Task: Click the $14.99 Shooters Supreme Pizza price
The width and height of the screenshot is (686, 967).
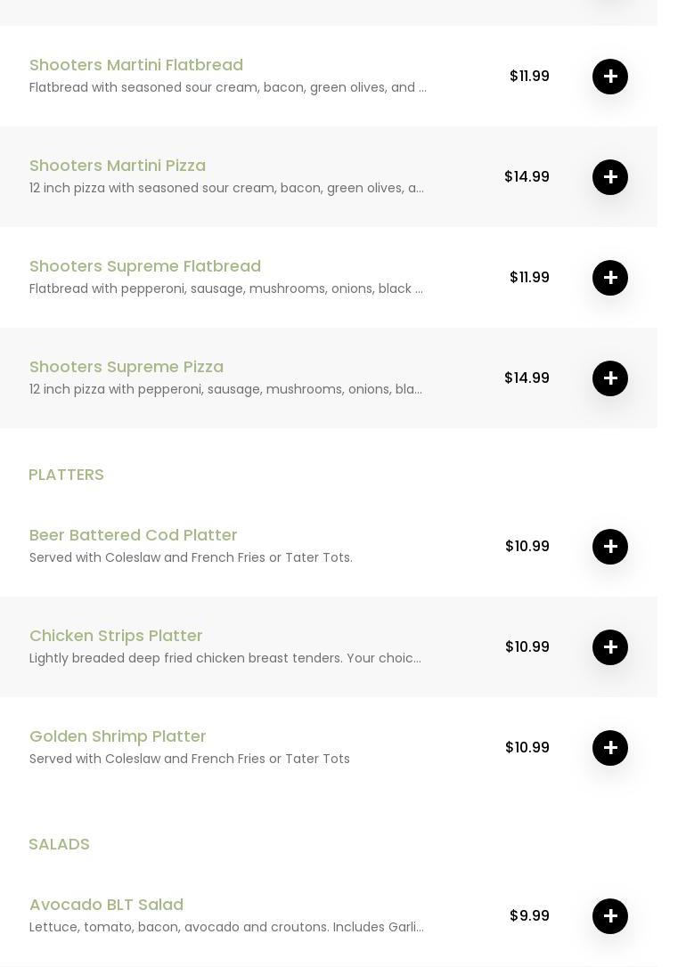Action: 527,378
